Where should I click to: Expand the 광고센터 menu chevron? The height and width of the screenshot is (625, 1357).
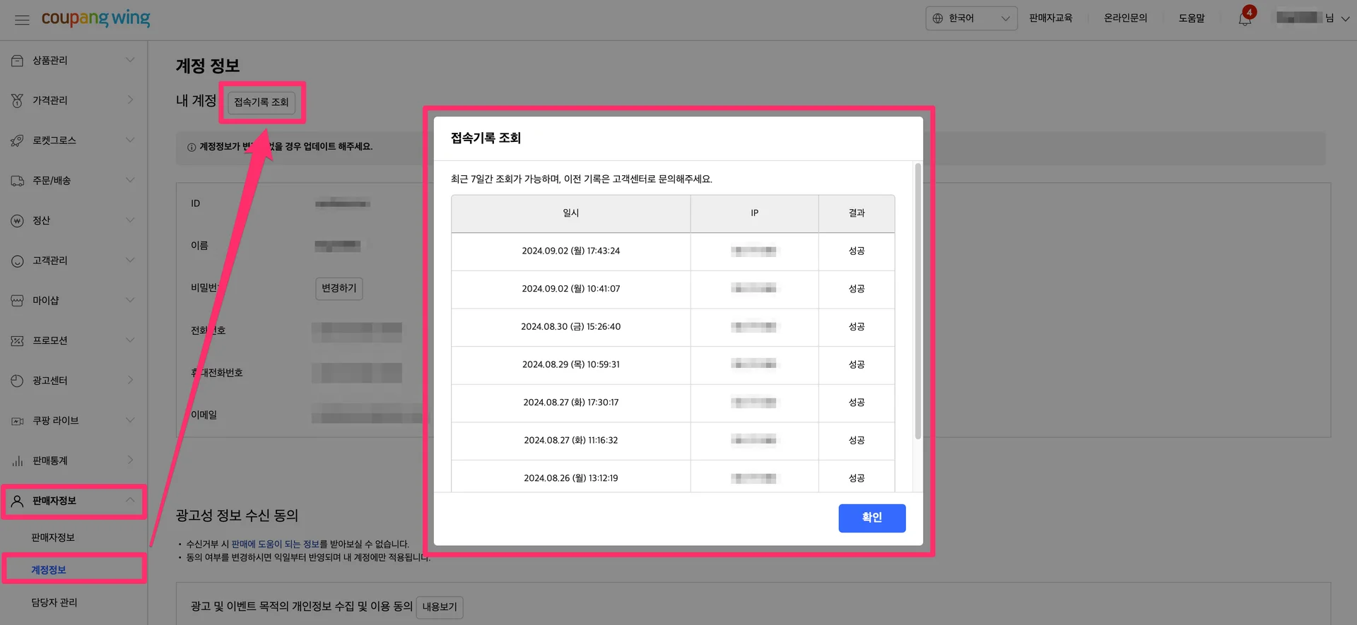point(130,380)
